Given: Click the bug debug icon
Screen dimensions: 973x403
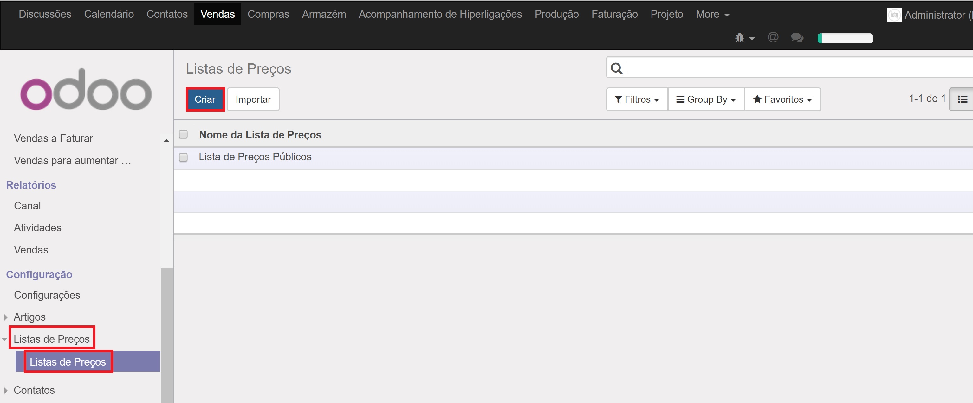Looking at the screenshot, I should [740, 38].
